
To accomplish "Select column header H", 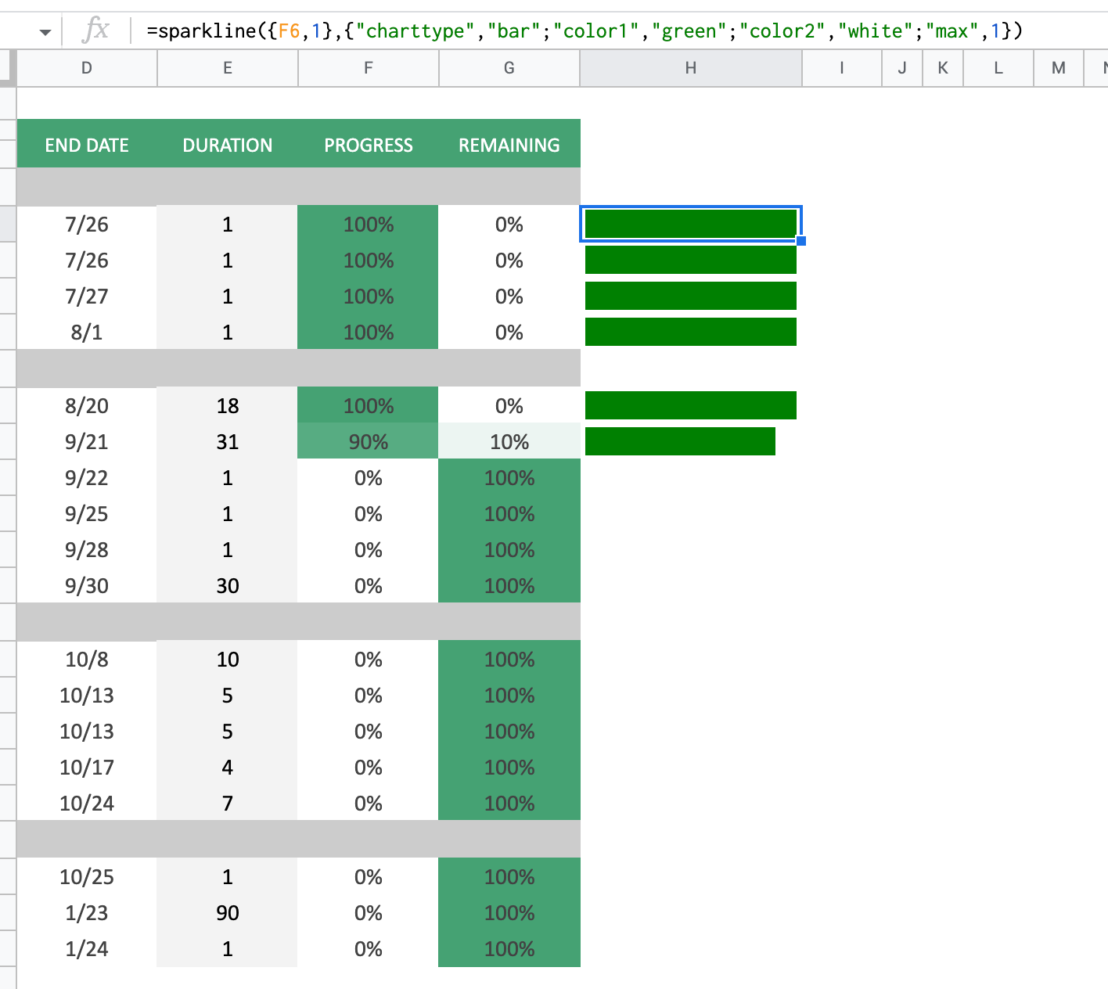I will tap(690, 68).
